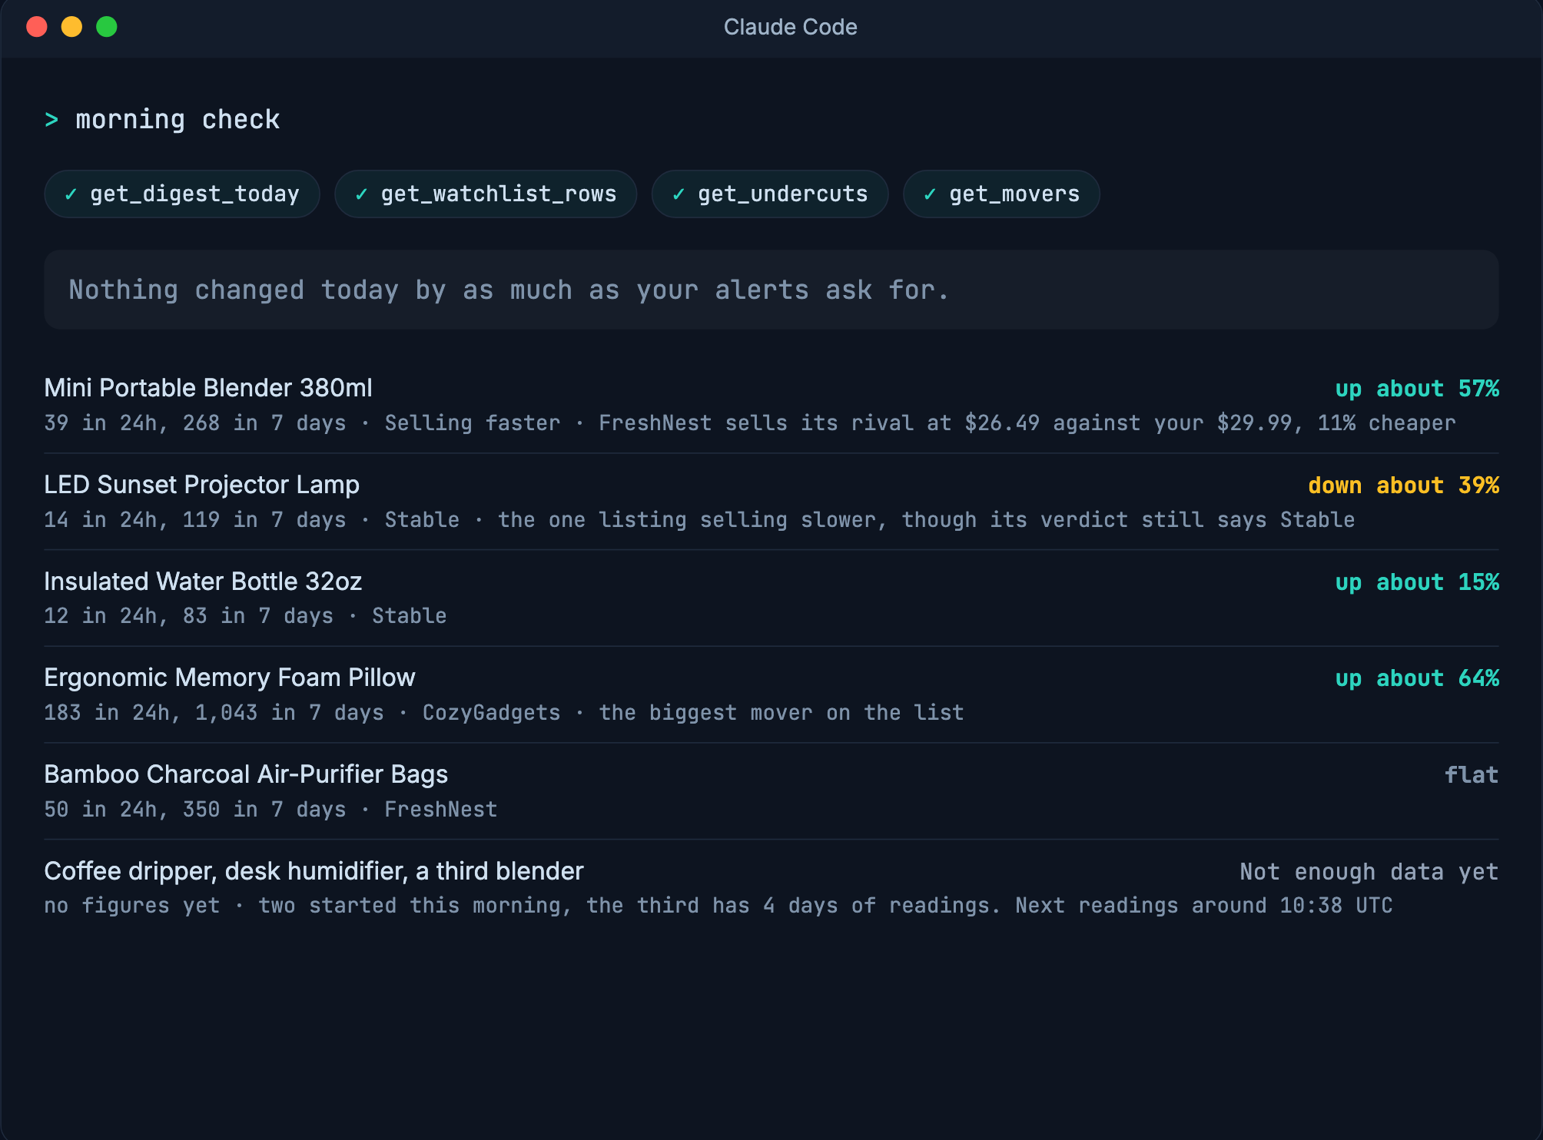Screen dimensions: 1543x1140
Task: Click the checkmark on get_digest_today
Action: tap(71, 194)
